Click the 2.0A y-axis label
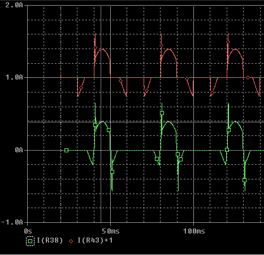Screen dimensions: 264x255 pos(14,5)
